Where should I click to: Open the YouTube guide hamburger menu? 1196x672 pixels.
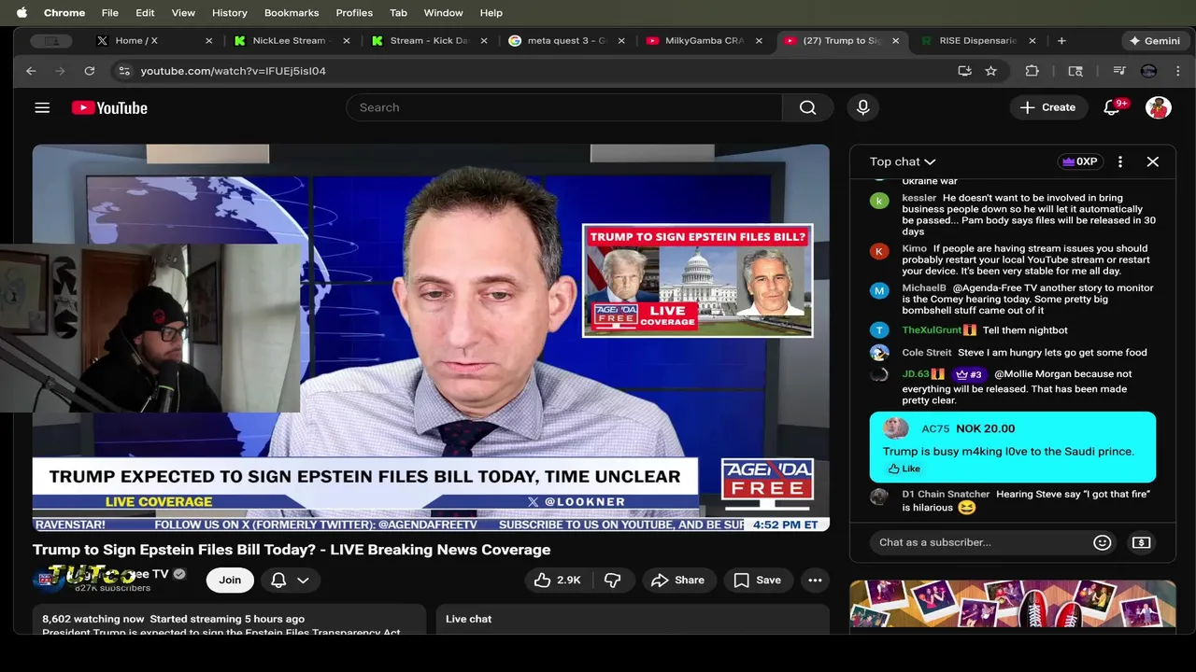pyautogui.click(x=42, y=107)
